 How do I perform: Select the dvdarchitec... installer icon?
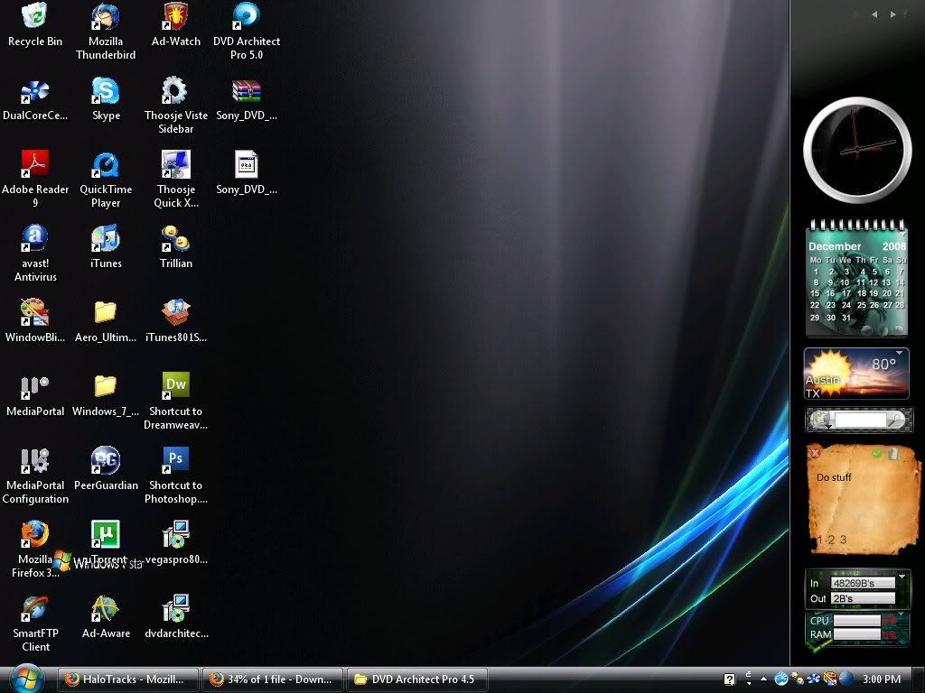176,617
